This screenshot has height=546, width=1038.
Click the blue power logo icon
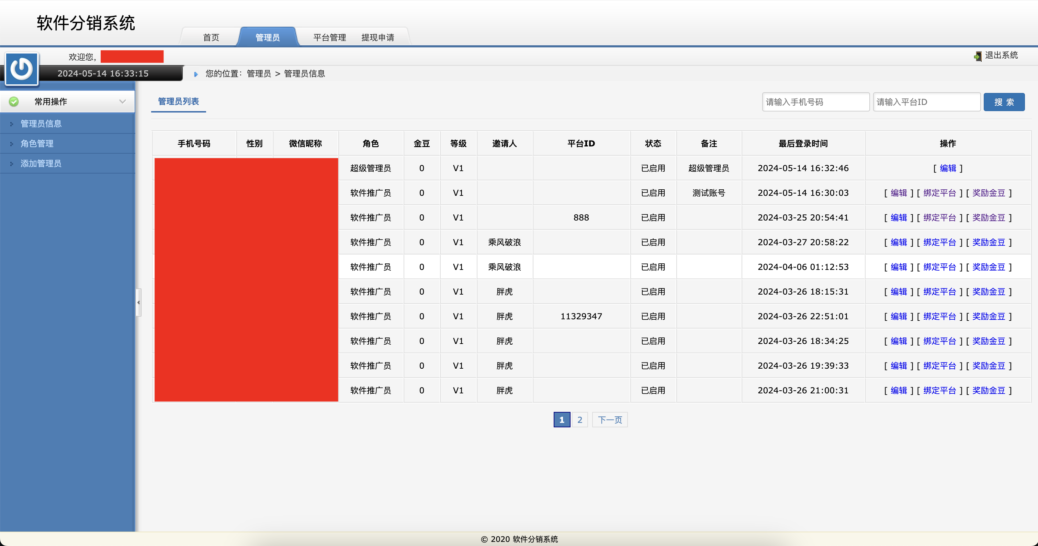(21, 69)
